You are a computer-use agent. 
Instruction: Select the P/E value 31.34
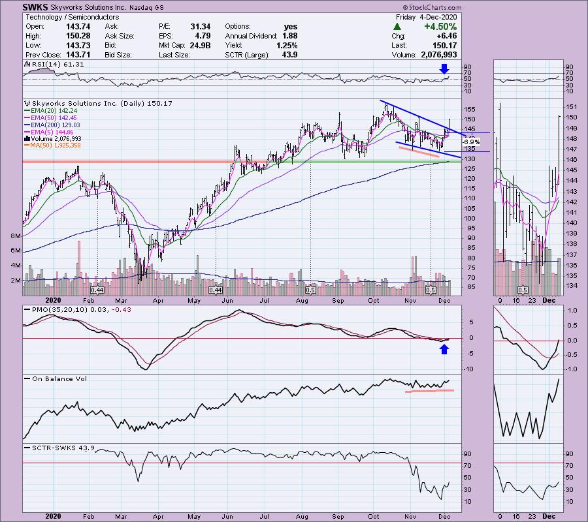(201, 27)
